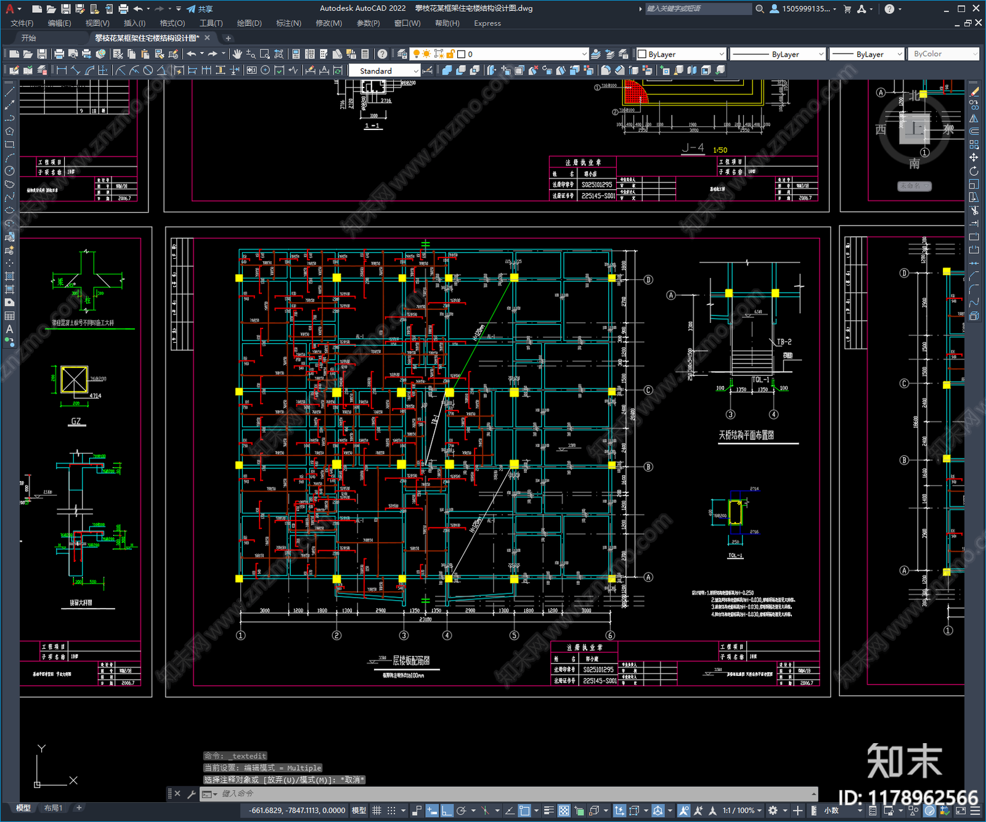The width and height of the screenshot is (986, 822).
Task: Open the Standard dimension style dropdown
Action: pyautogui.click(x=385, y=71)
